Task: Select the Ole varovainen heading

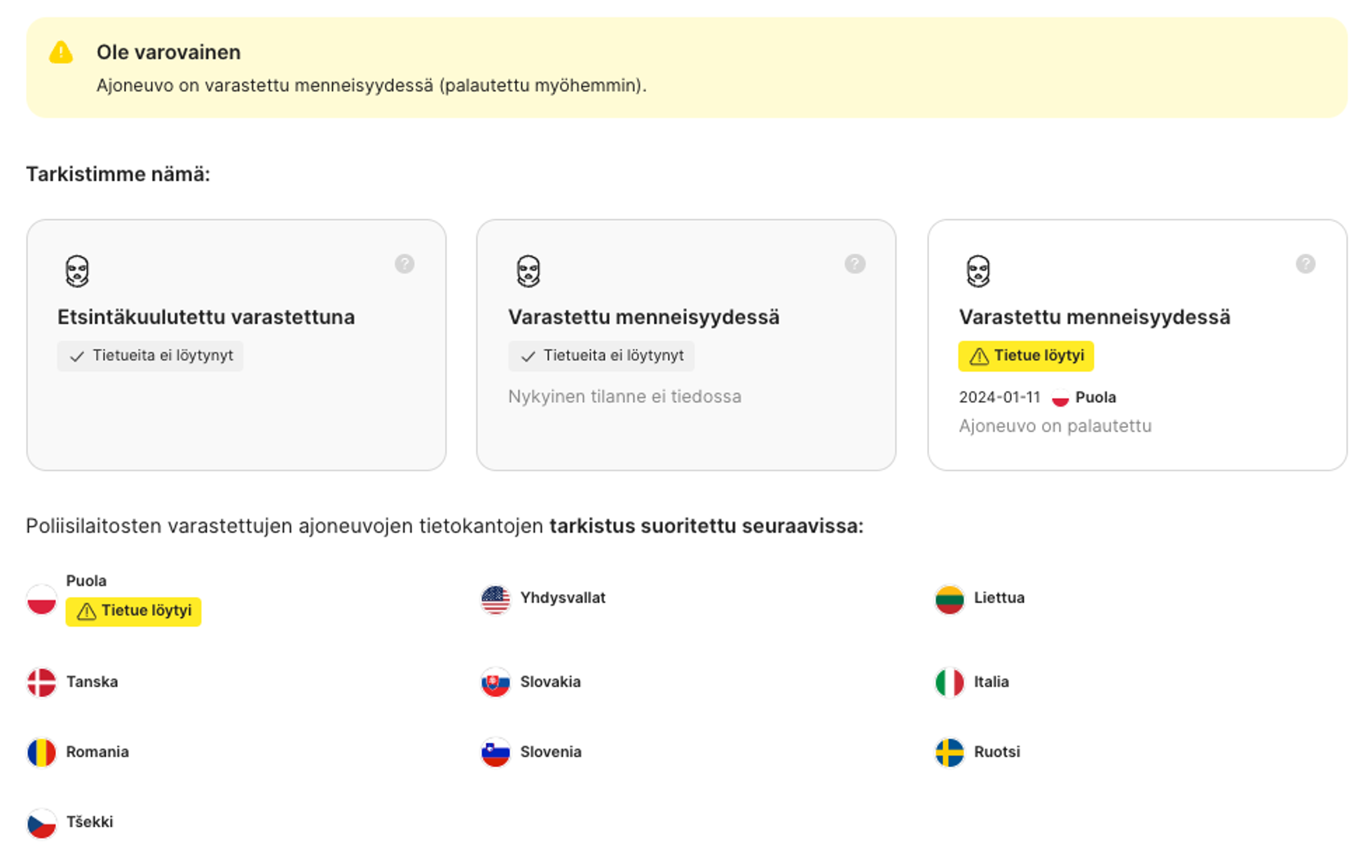Action: pyautogui.click(x=169, y=52)
